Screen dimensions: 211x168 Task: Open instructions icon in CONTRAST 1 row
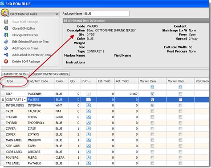click(x=89, y=100)
